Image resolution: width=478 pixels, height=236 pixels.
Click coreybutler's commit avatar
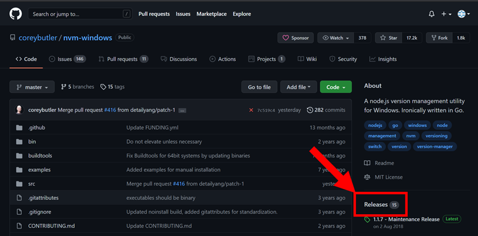coord(19,110)
